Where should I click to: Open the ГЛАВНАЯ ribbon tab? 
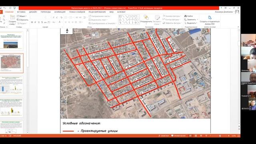9,12
